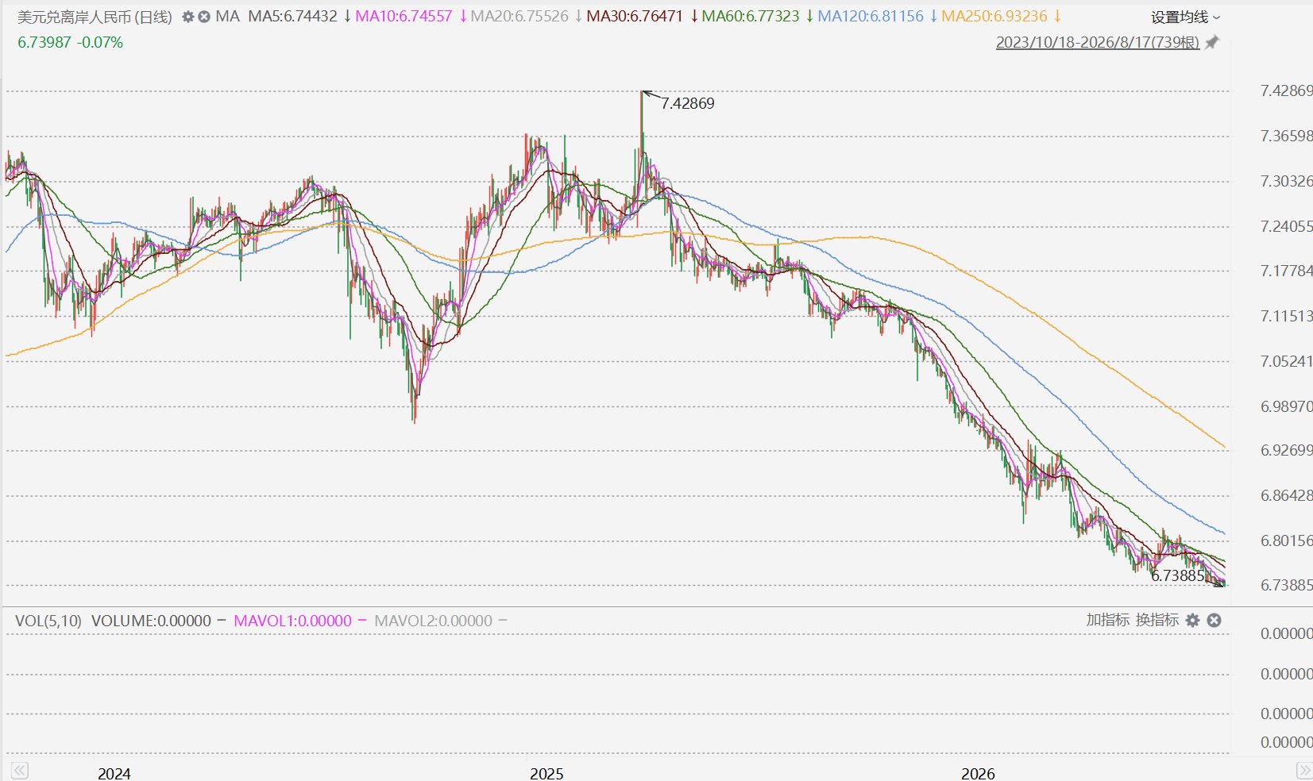The width and height of the screenshot is (1313, 781).
Task: Click the -0.07% change value
Action: pyautogui.click(x=101, y=43)
